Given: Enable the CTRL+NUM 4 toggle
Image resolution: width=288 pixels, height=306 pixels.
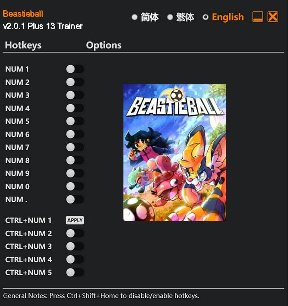Looking at the screenshot, I should (75, 260).
